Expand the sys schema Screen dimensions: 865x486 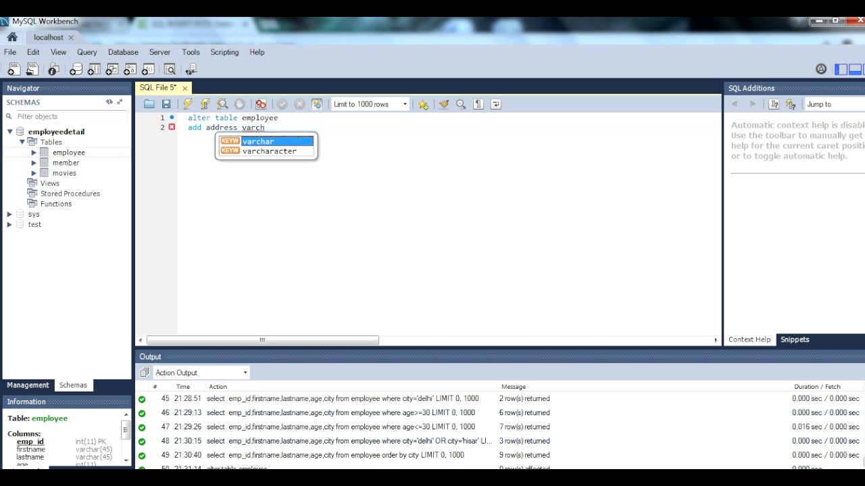[10, 214]
